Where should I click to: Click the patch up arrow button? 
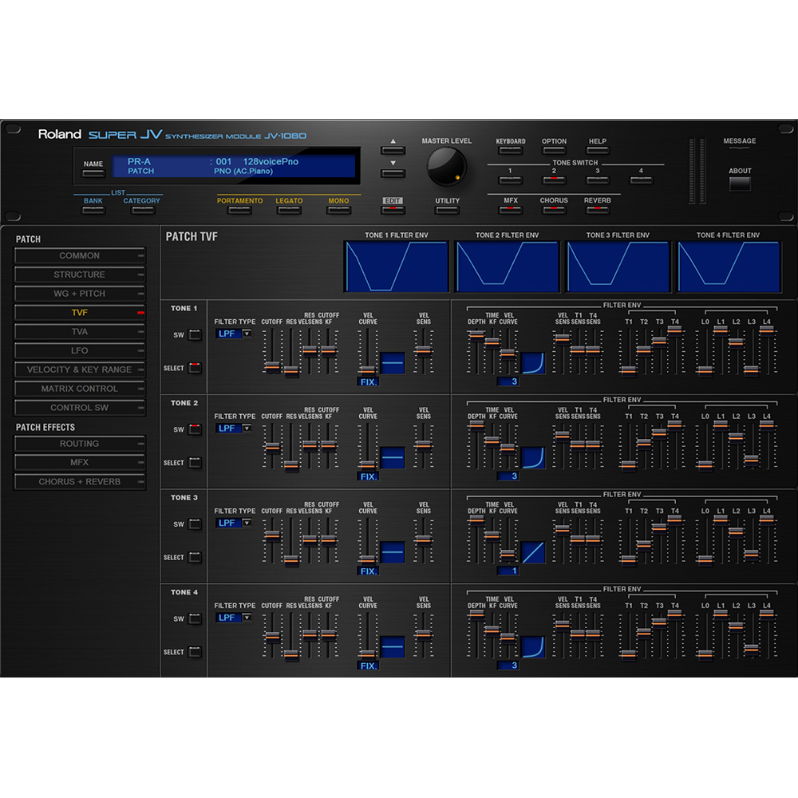[393, 150]
